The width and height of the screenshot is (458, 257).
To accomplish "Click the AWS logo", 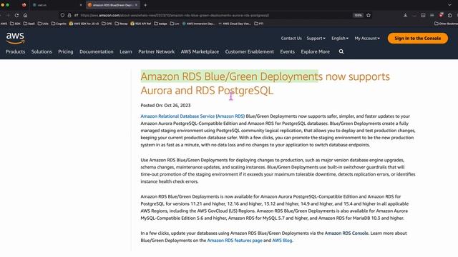I will (15, 38).
